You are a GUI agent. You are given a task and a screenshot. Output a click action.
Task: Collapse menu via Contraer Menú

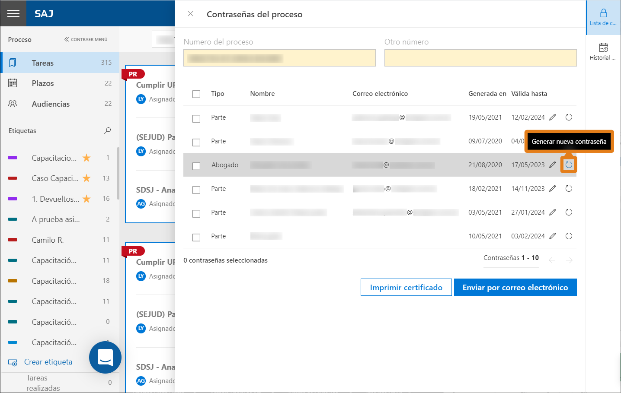click(x=86, y=39)
